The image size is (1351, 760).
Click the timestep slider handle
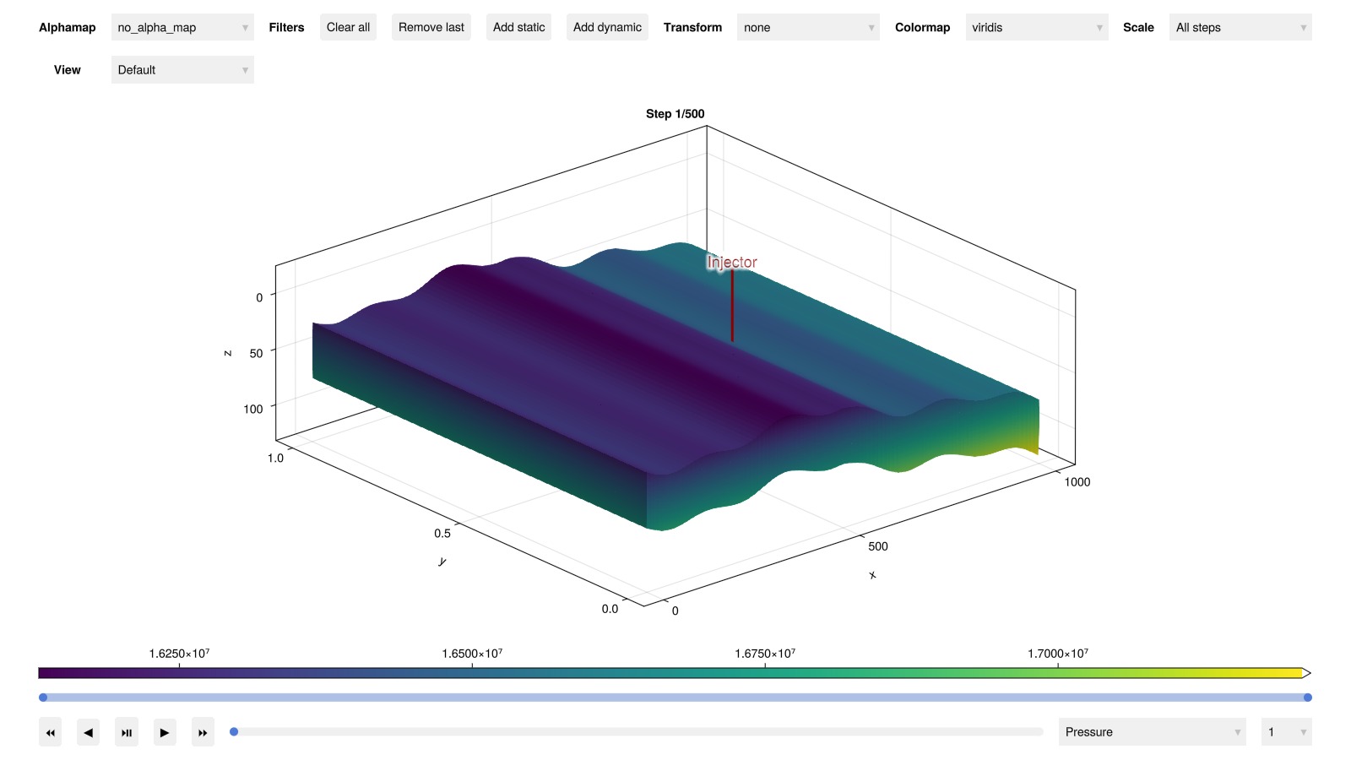point(234,732)
